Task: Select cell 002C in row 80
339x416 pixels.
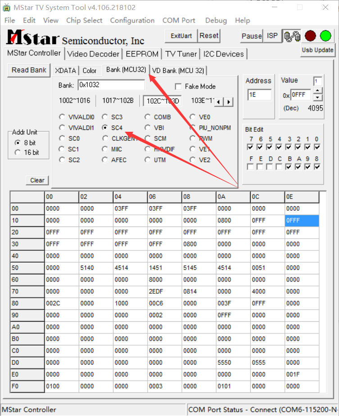Action: tap(62, 304)
